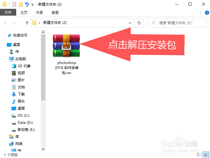Open 桌面 under 此电脑
The width and height of the screenshot is (210, 158).
(x=21, y=108)
